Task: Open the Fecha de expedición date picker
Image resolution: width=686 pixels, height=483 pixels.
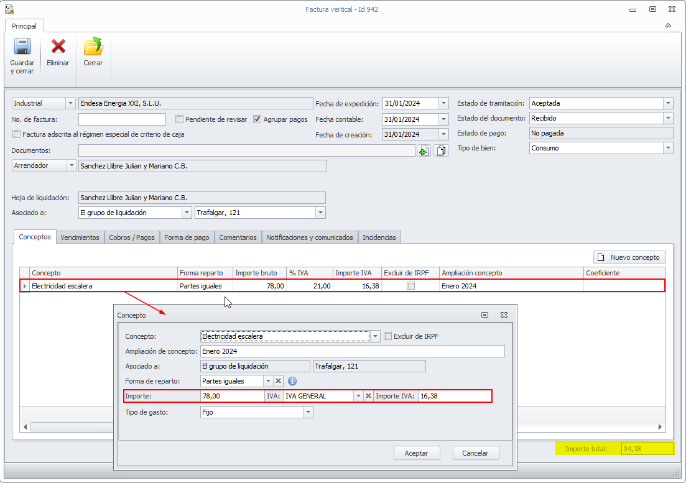Action: tap(443, 104)
